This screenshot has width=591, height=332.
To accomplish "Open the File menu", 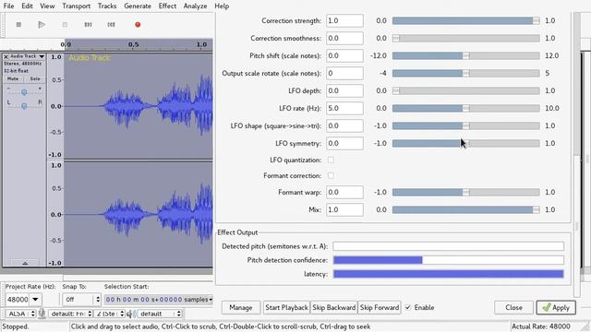I will [8, 6].
